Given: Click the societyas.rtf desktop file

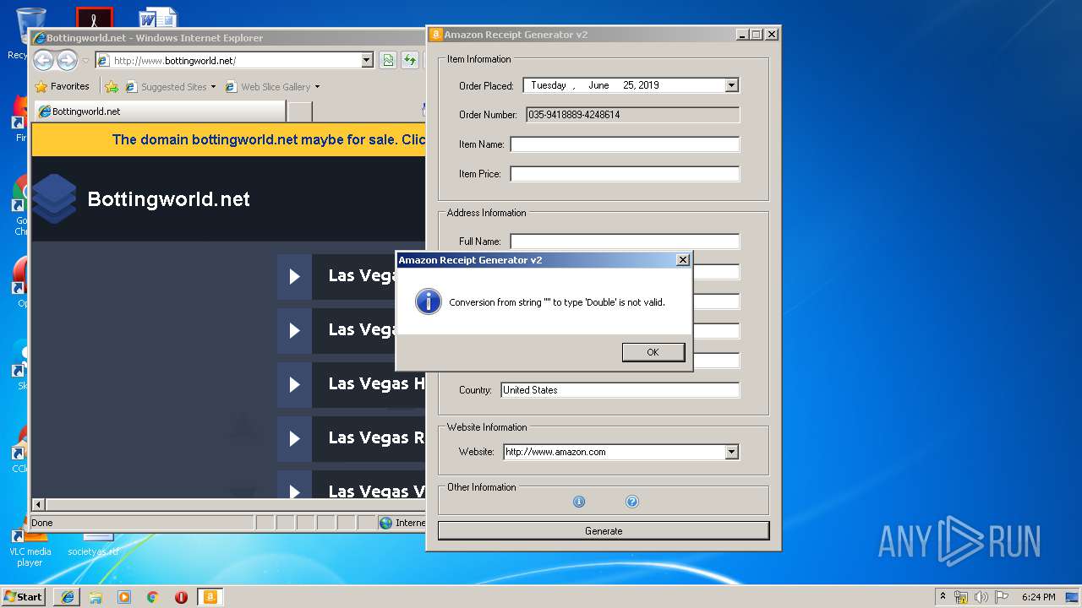Looking at the screenshot, I should pos(93,546).
